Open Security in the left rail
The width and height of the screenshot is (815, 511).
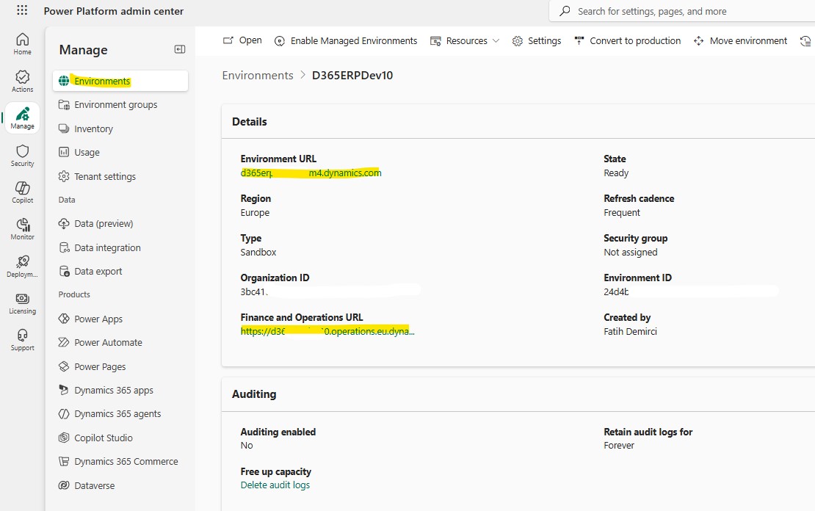[x=22, y=156]
